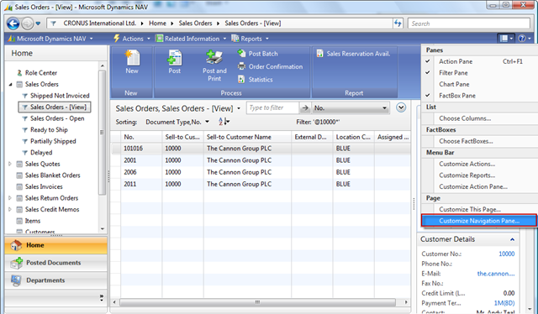Click the Home button in the navigation pane

(56, 245)
